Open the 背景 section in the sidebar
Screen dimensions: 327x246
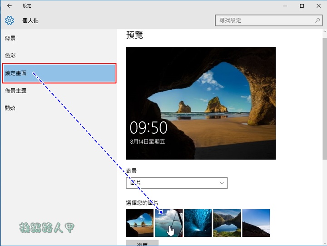pyautogui.click(x=10, y=38)
